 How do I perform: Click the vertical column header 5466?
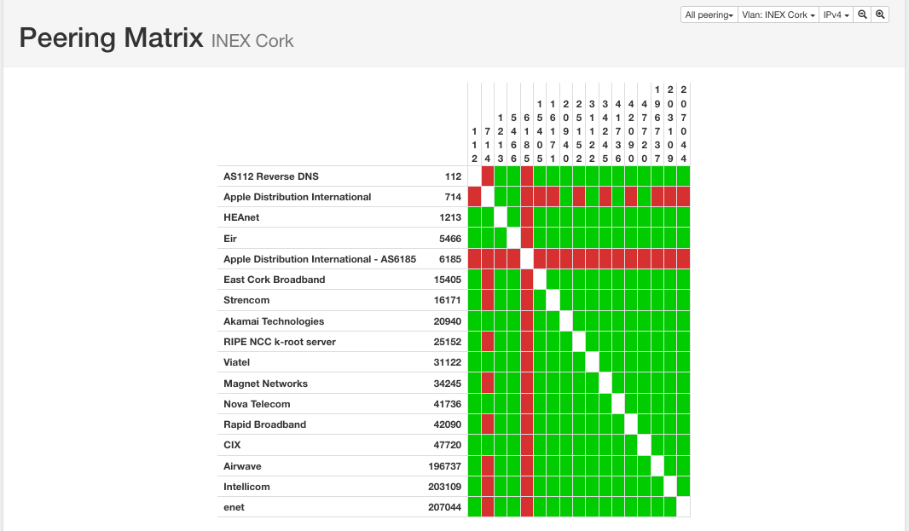coord(513,138)
